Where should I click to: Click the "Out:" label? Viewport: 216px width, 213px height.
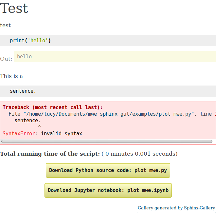[x=6, y=59]
